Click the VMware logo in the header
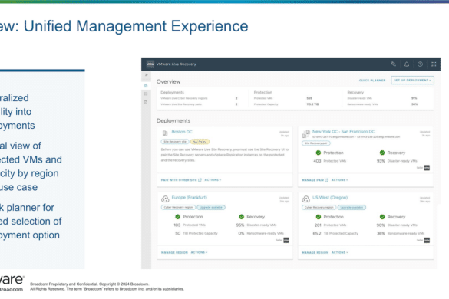The image size is (449, 299). [150, 64]
